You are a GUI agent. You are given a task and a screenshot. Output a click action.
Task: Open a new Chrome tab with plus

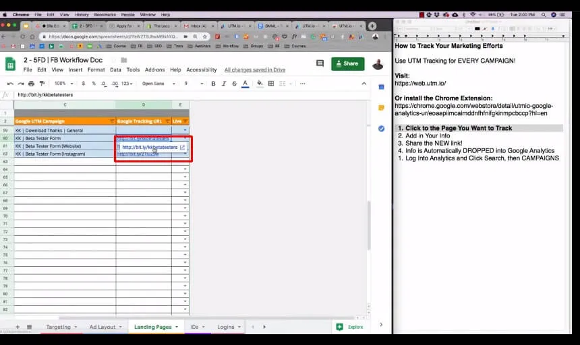click(x=372, y=26)
